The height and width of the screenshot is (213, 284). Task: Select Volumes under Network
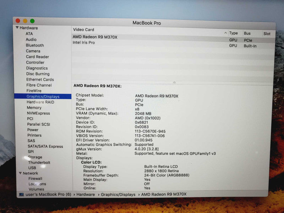click(x=36, y=189)
